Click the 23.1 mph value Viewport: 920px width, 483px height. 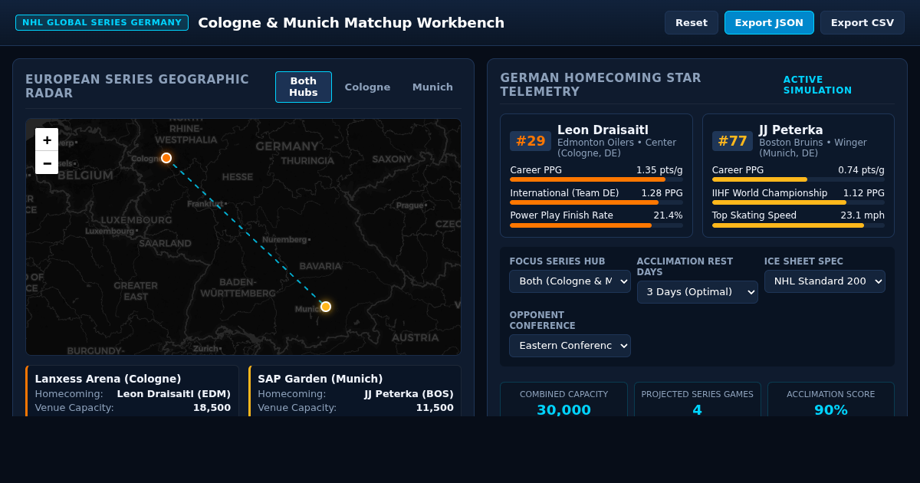point(863,215)
